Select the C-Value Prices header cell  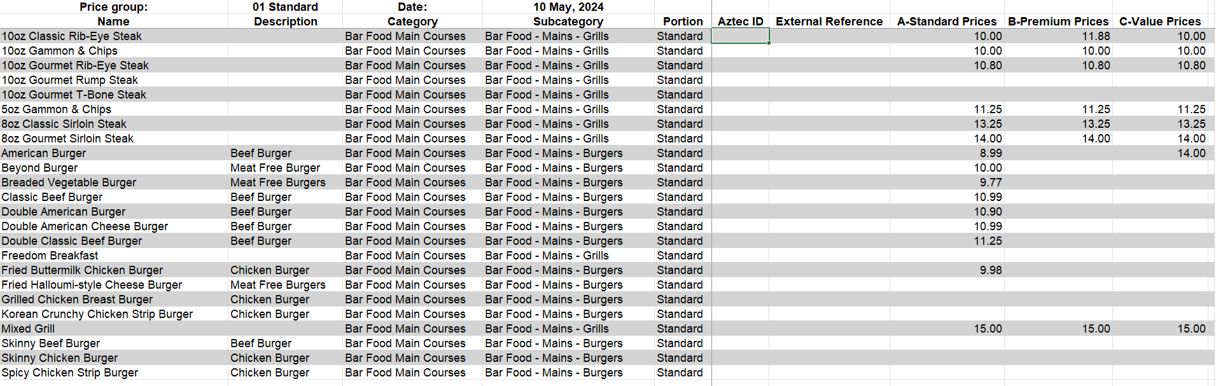(1159, 22)
